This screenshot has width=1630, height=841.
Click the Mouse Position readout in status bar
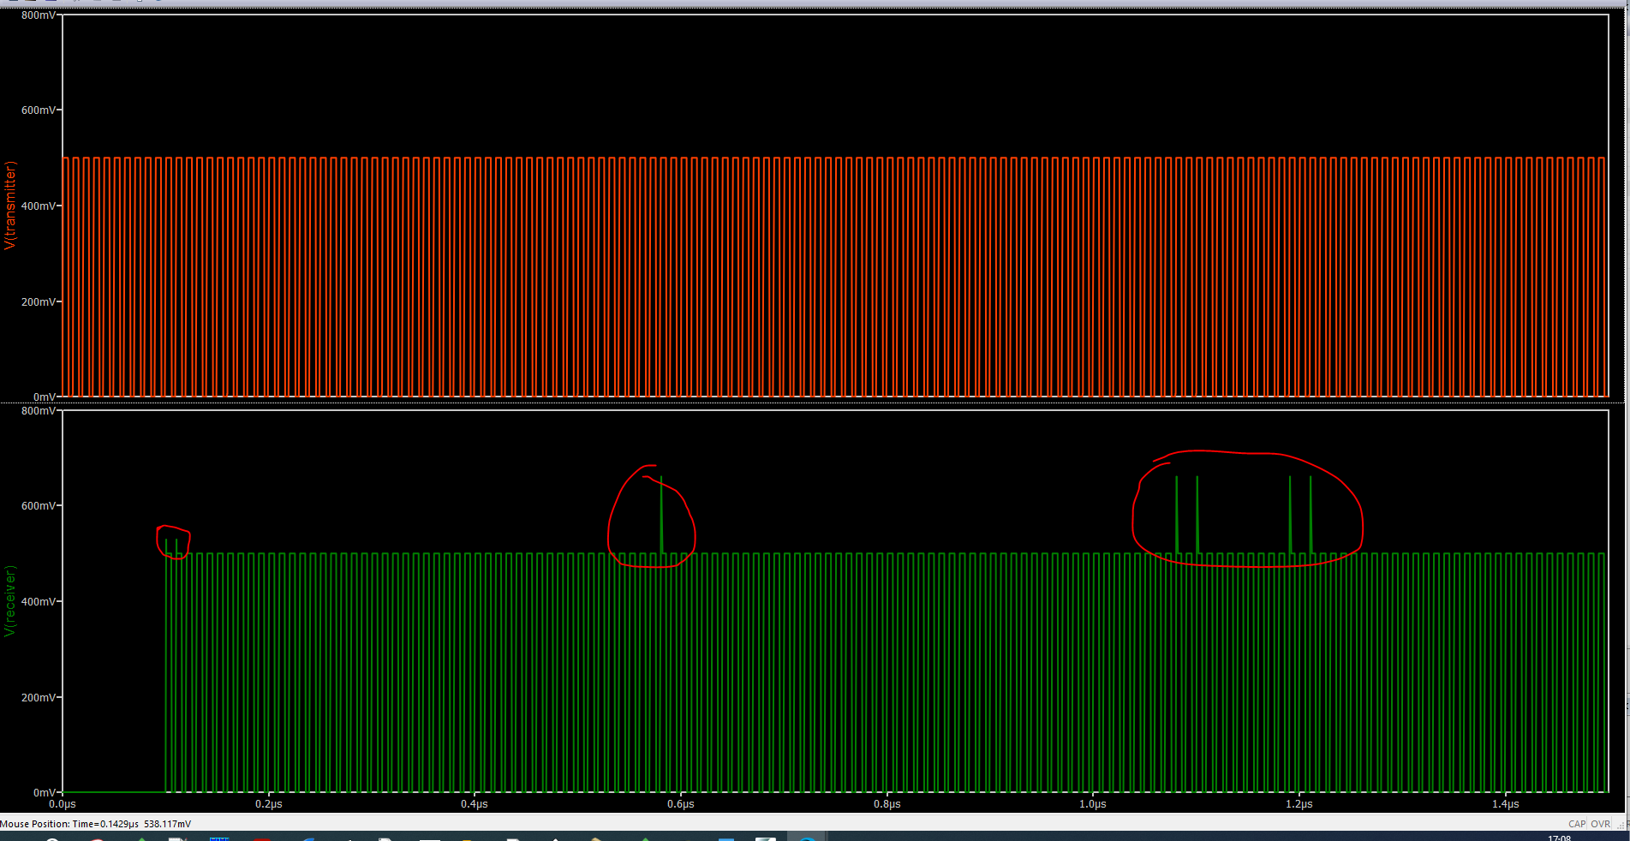tap(96, 824)
